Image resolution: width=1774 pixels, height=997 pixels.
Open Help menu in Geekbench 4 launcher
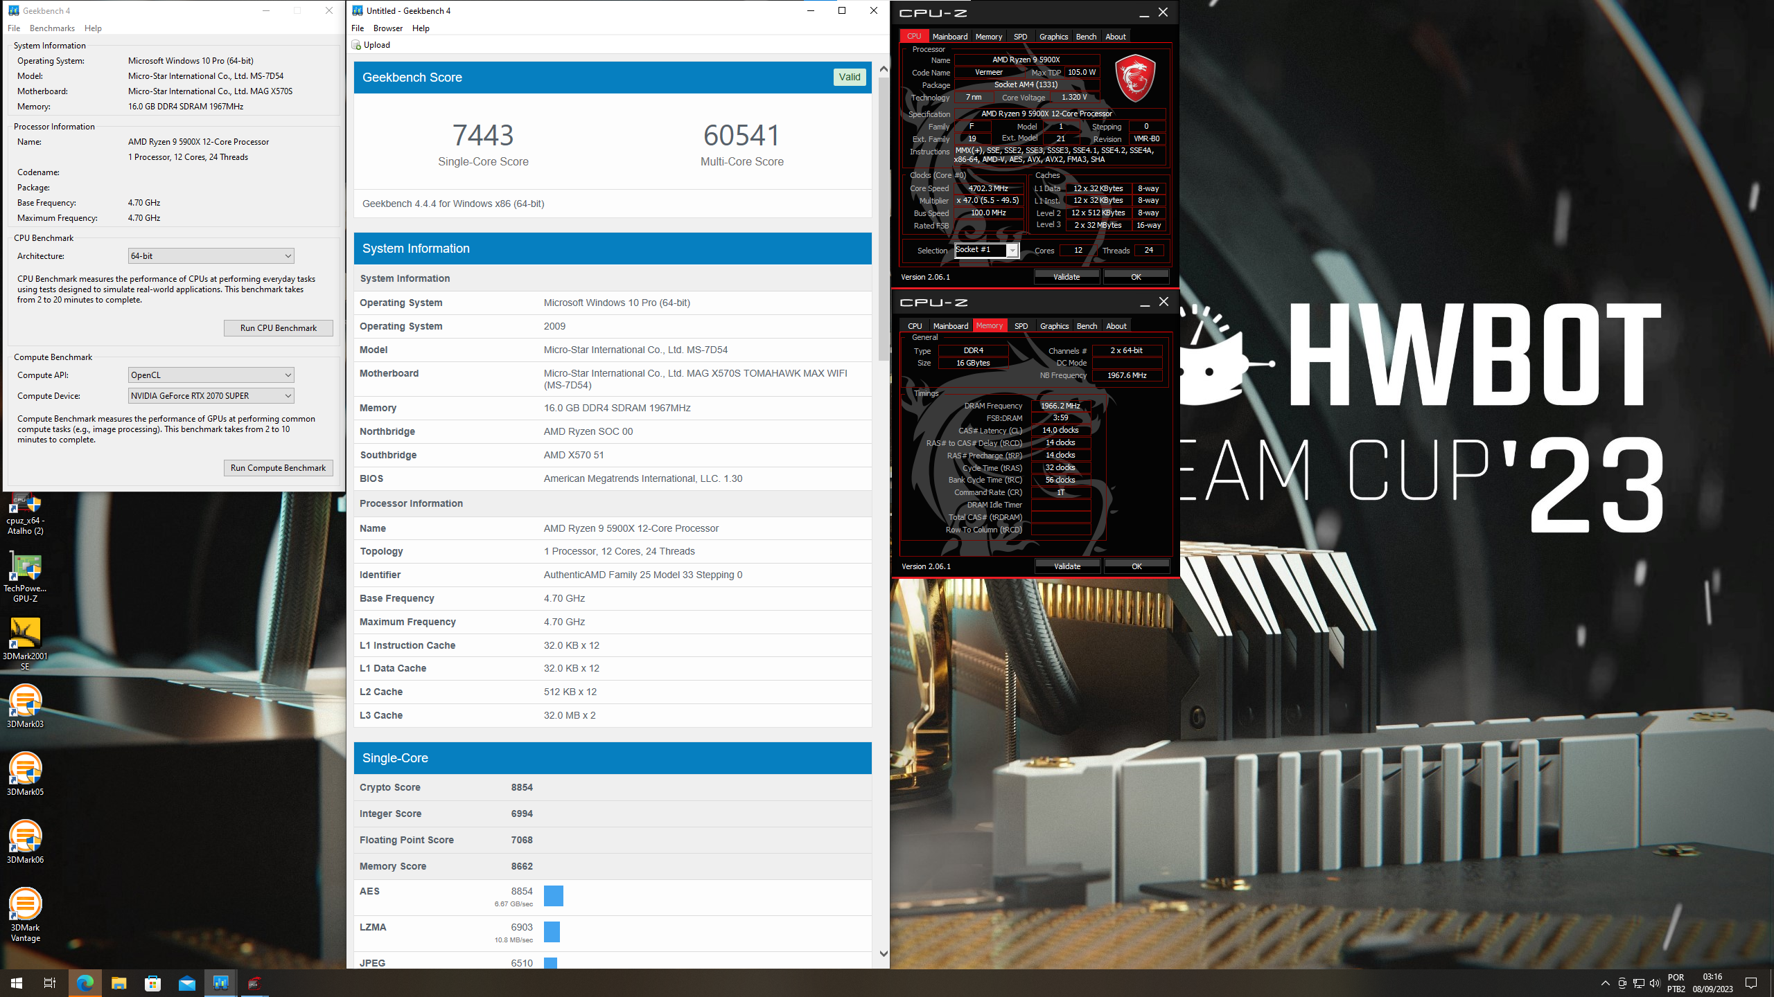[93, 28]
